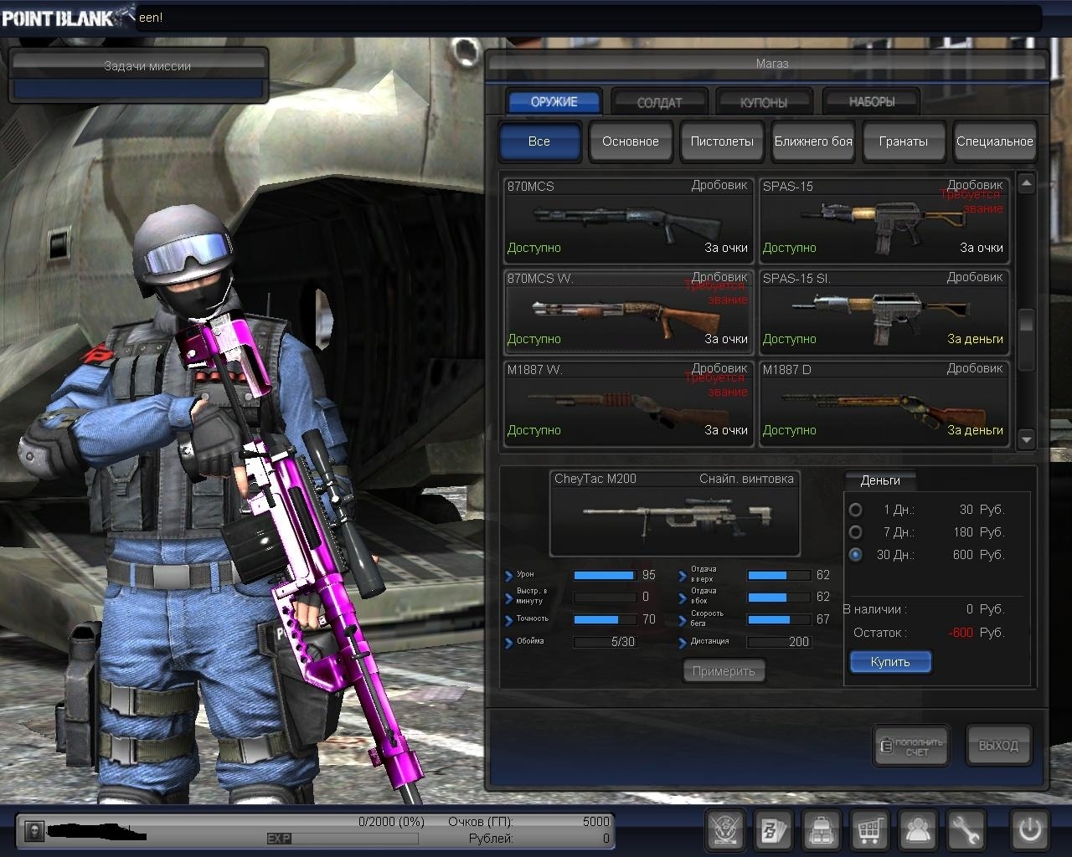The width and height of the screenshot is (1072, 857).
Task: Select the 7 Дн. 180 Руб. option
Action: [x=855, y=532]
